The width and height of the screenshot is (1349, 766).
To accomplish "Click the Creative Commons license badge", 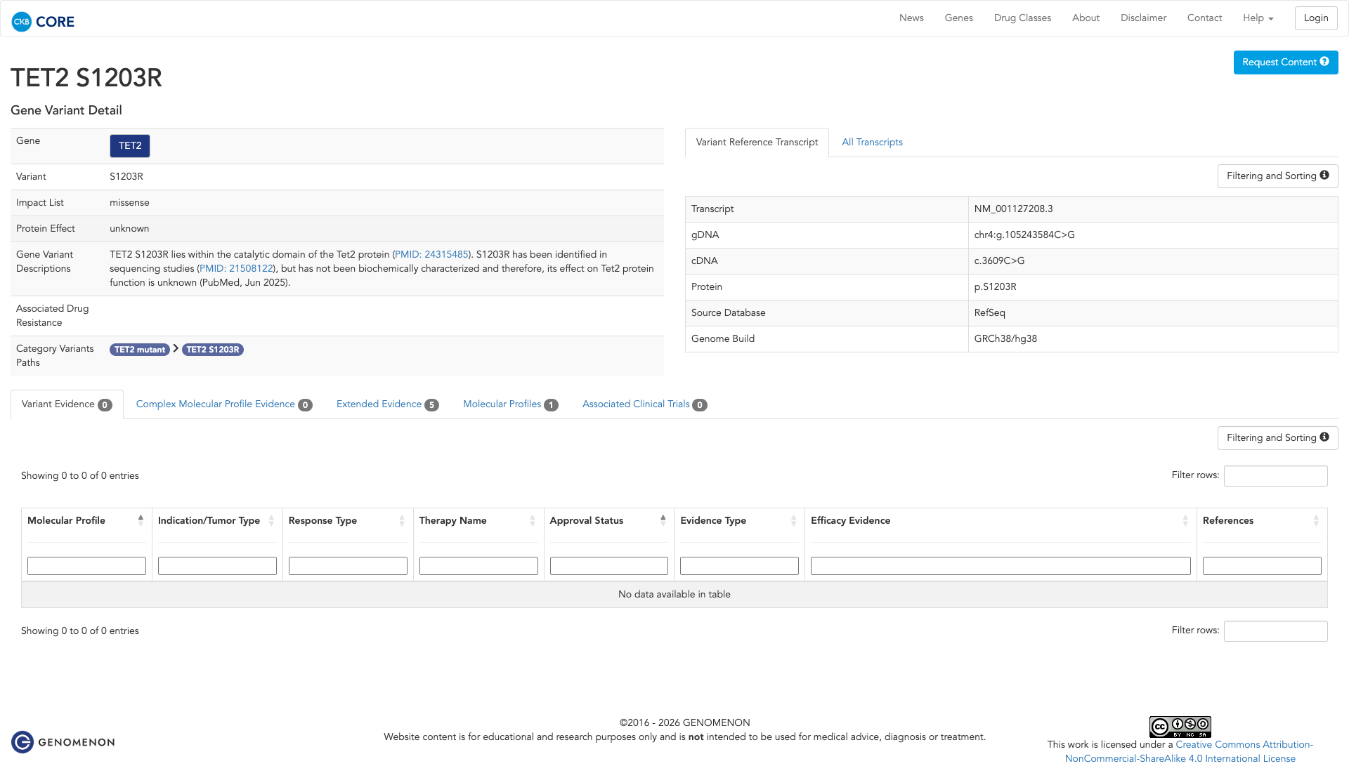I will (1180, 727).
